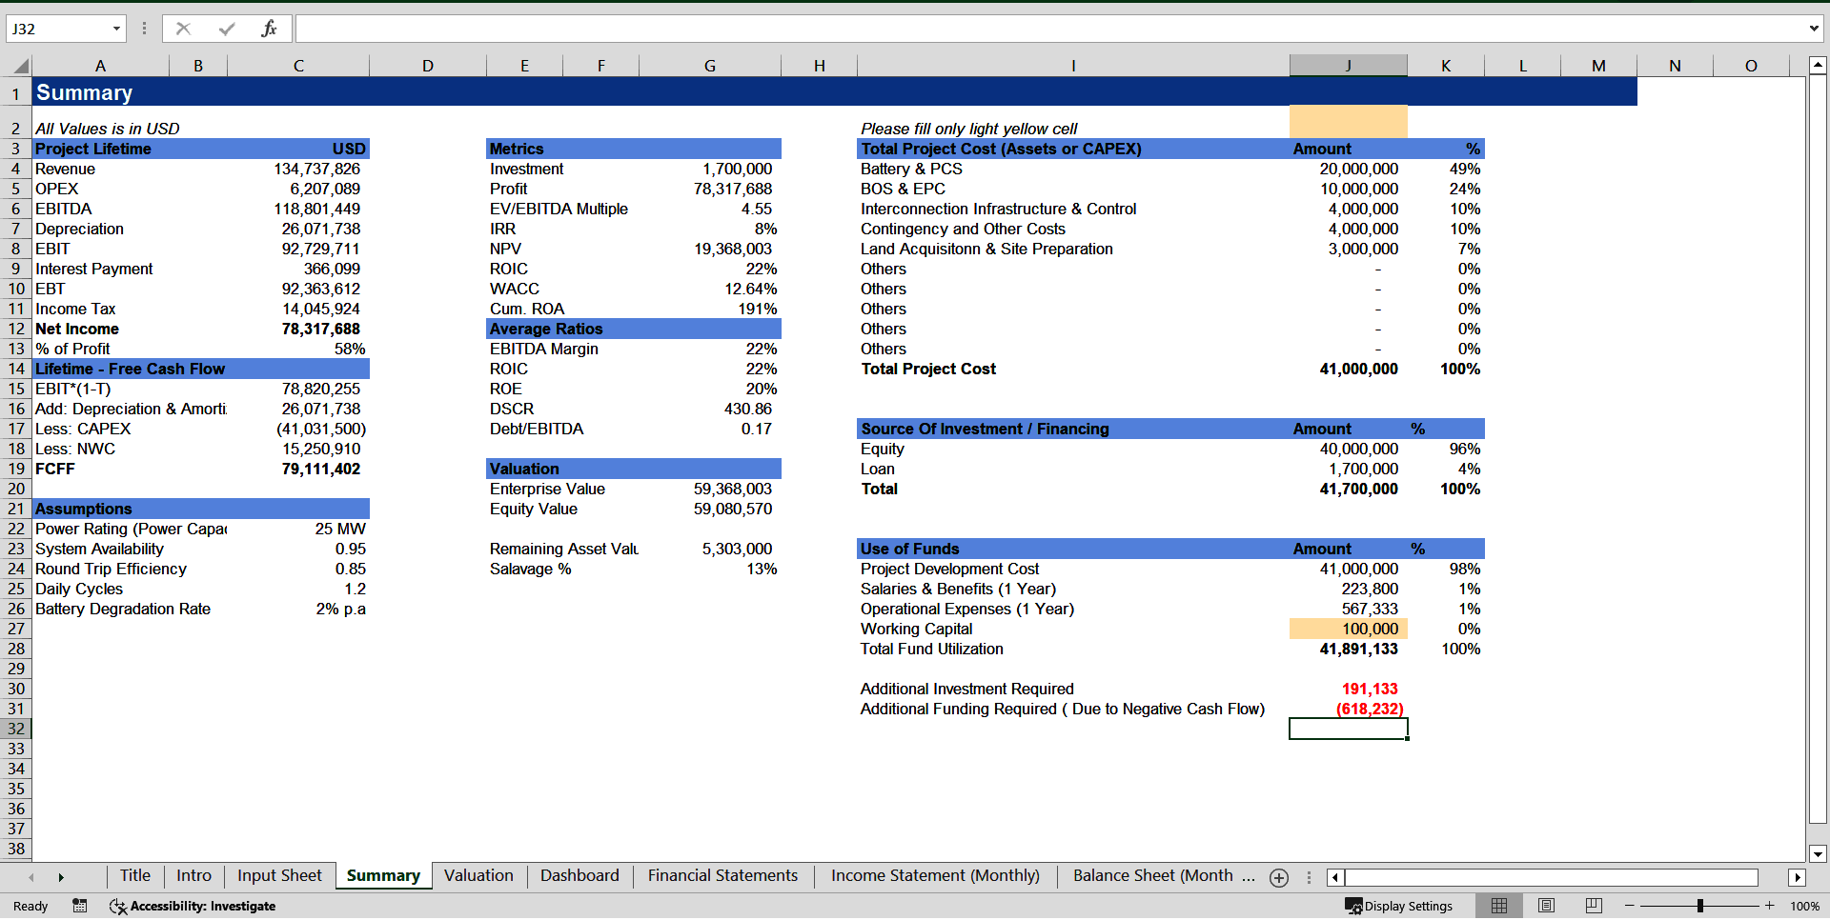The image size is (1830, 920).
Task: Click the sheet tab bar three-dot options handle
Action: (x=1309, y=878)
